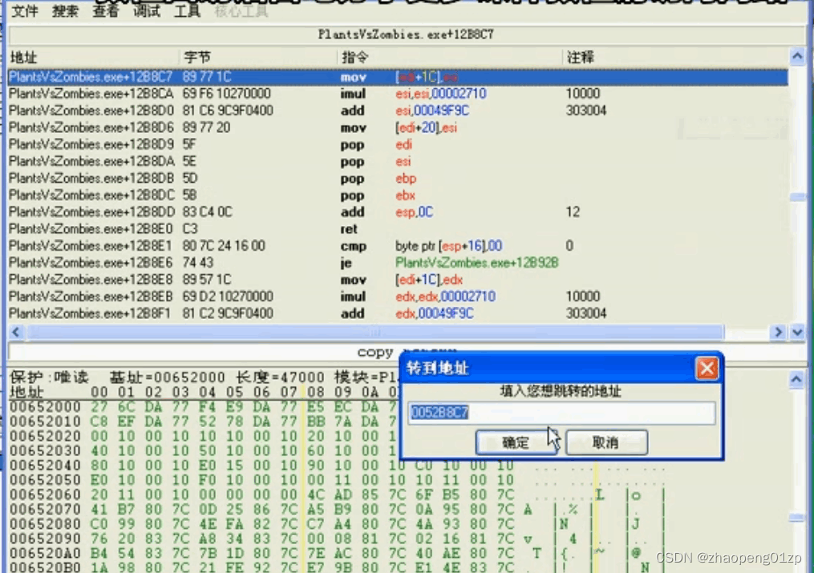Click the 基址=00652000 info text
This screenshot has height=573, width=814.
tap(167, 377)
